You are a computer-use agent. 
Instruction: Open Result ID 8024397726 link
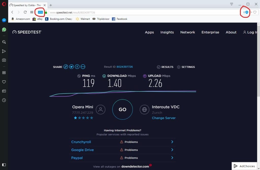click(124, 67)
